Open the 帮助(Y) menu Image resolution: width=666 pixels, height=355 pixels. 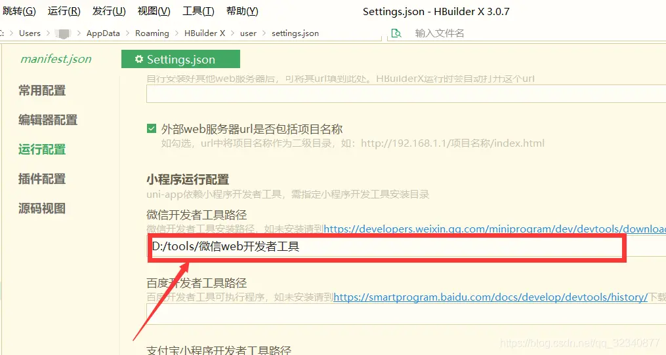point(242,11)
